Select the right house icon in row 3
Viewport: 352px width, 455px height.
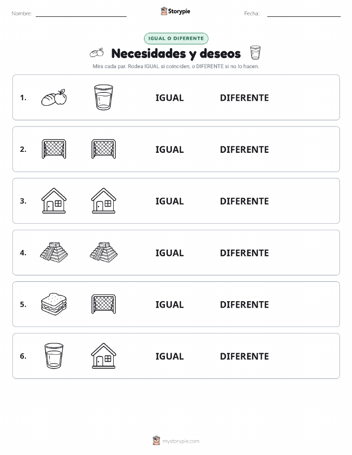pyautogui.click(x=104, y=201)
